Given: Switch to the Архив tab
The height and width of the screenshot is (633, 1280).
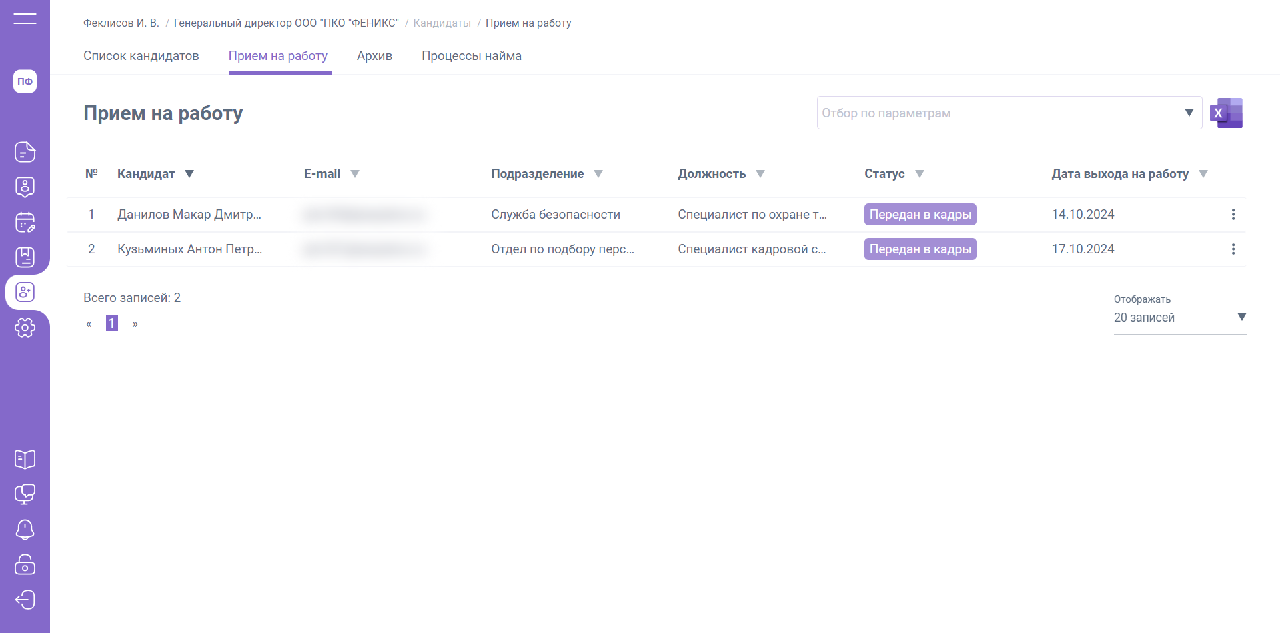Looking at the screenshot, I should pyautogui.click(x=374, y=56).
